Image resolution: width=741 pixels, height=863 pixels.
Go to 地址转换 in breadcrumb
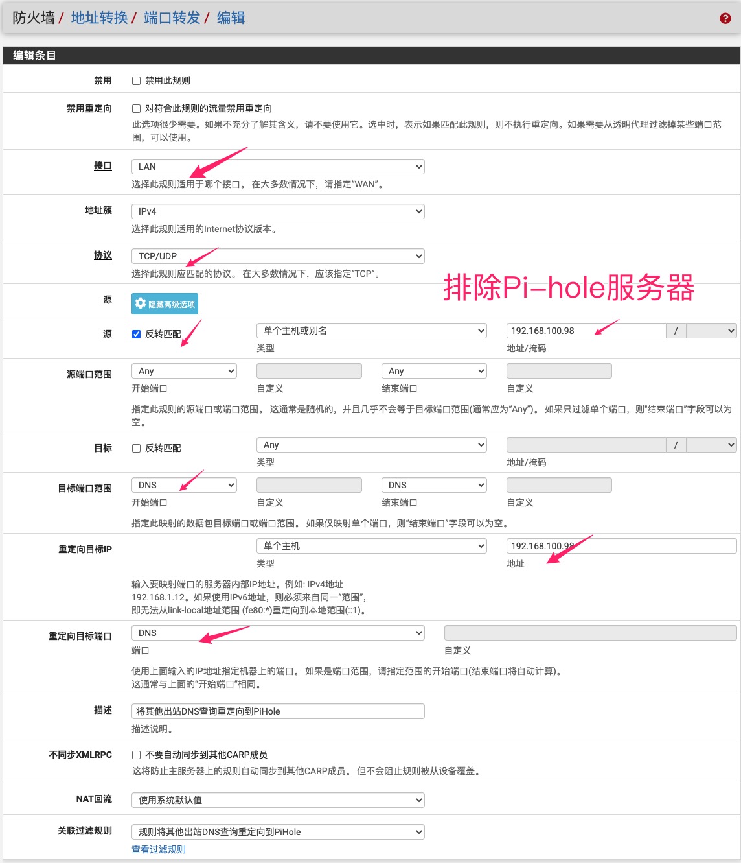99,18
